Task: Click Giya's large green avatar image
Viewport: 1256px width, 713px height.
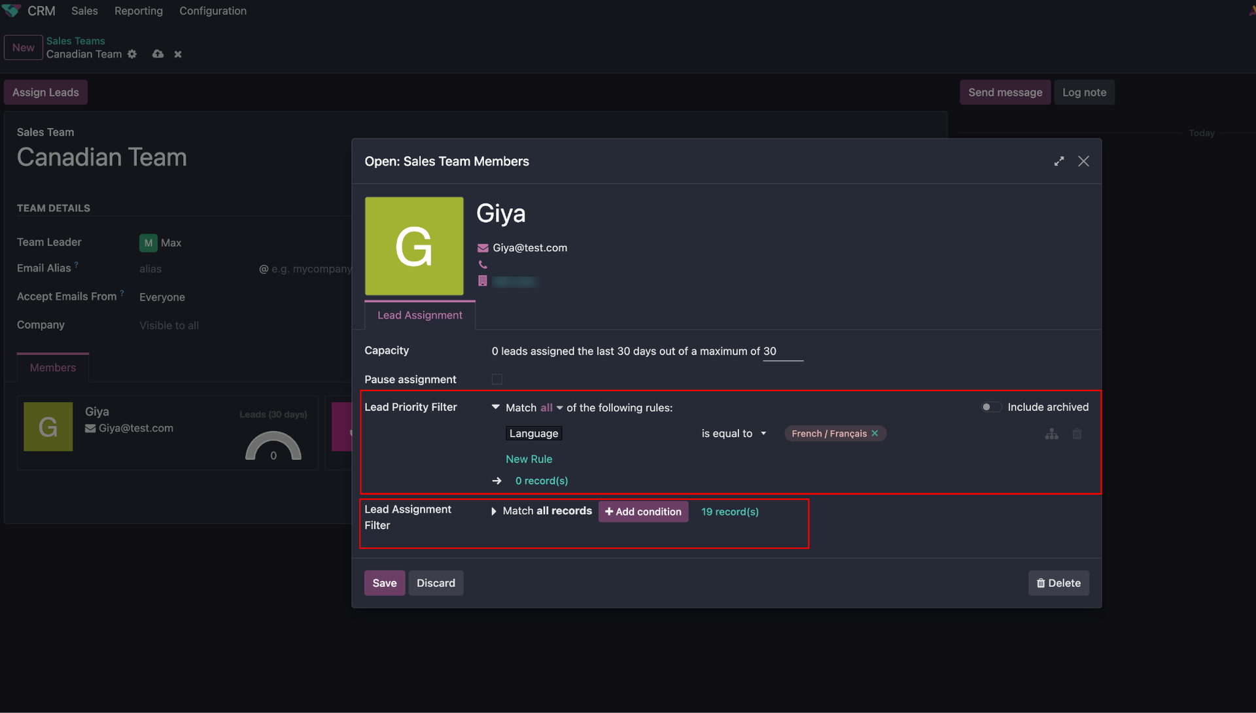Action: pyautogui.click(x=414, y=246)
